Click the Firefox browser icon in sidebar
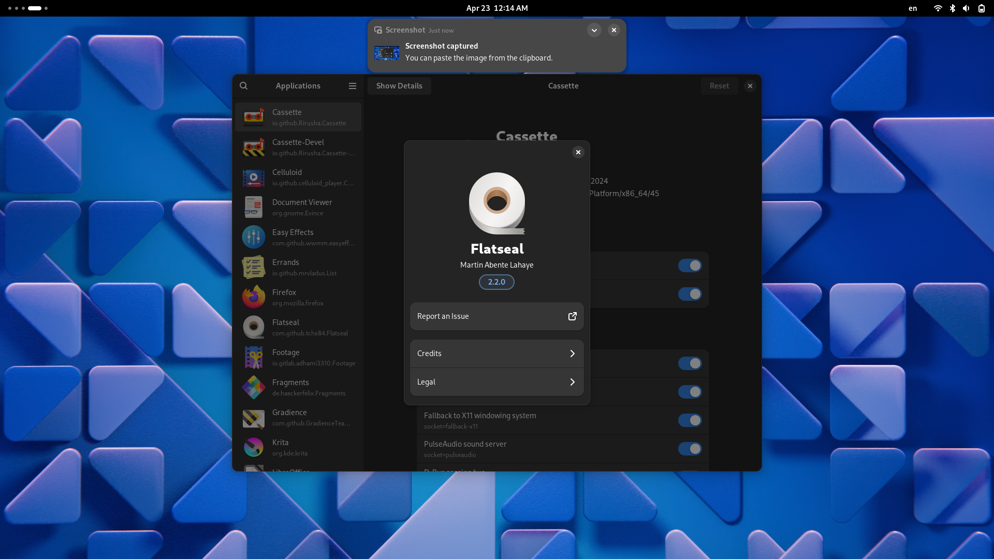Image resolution: width=994 pixels, height=559 pixels. tap(253, 297)
